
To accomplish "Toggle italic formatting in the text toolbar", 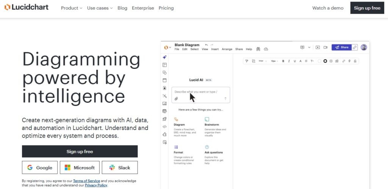I will 289,61.
